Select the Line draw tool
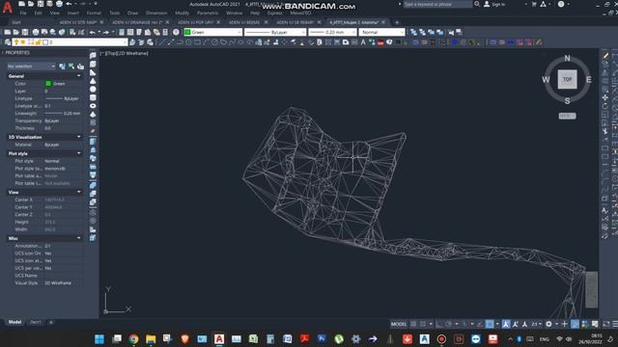 [x=161, y=42]
